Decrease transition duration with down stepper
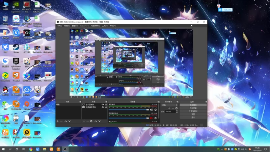Image resolution: width=270 pixels, height=152 pixels. point(177,112)
